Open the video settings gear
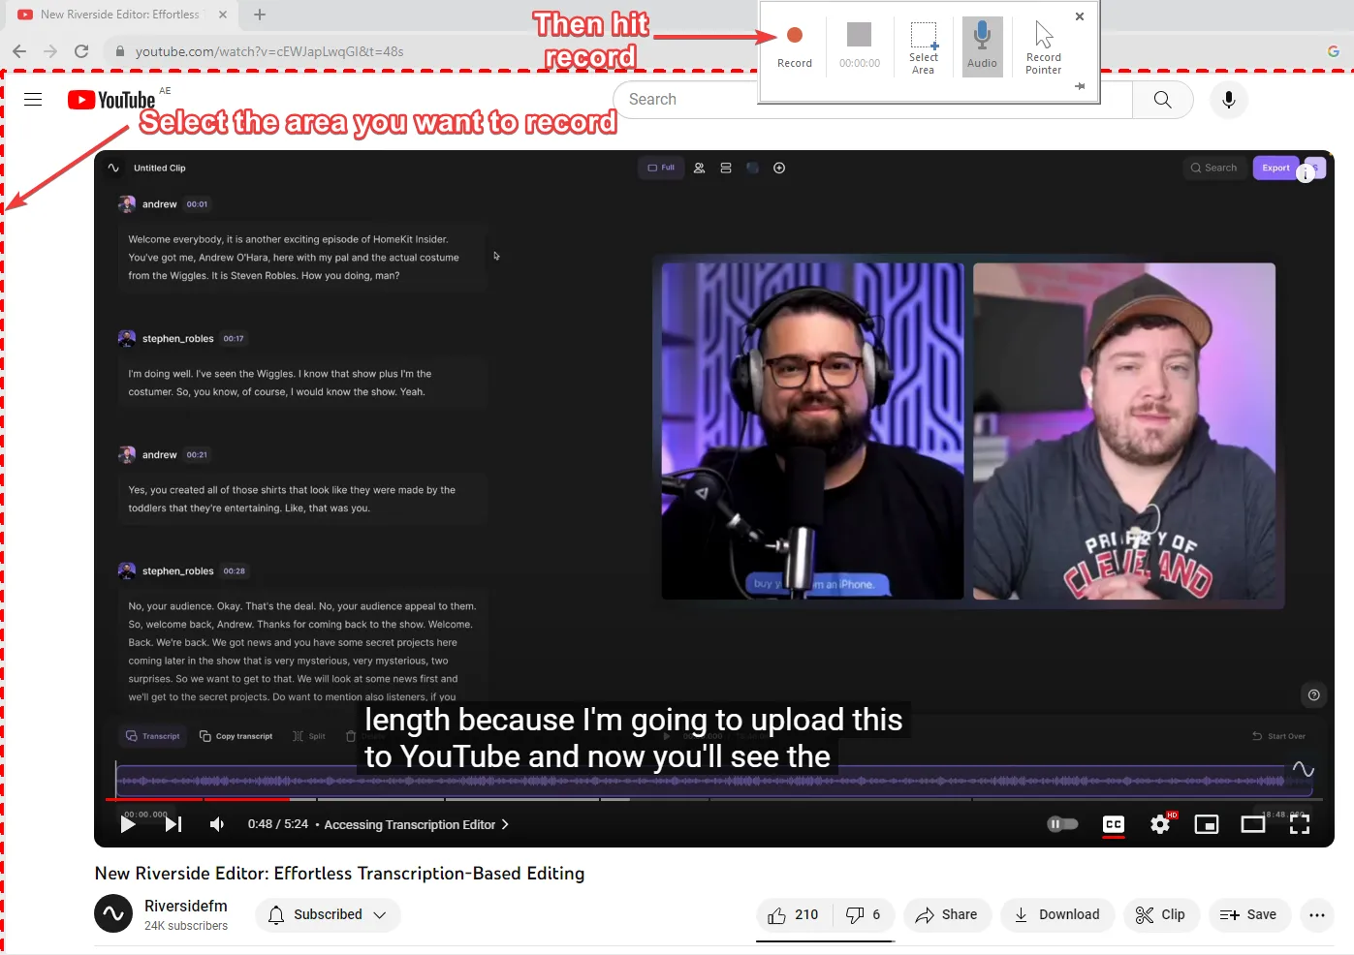The width and height of the screenshot is (1354, 955). click(1160, 824)
